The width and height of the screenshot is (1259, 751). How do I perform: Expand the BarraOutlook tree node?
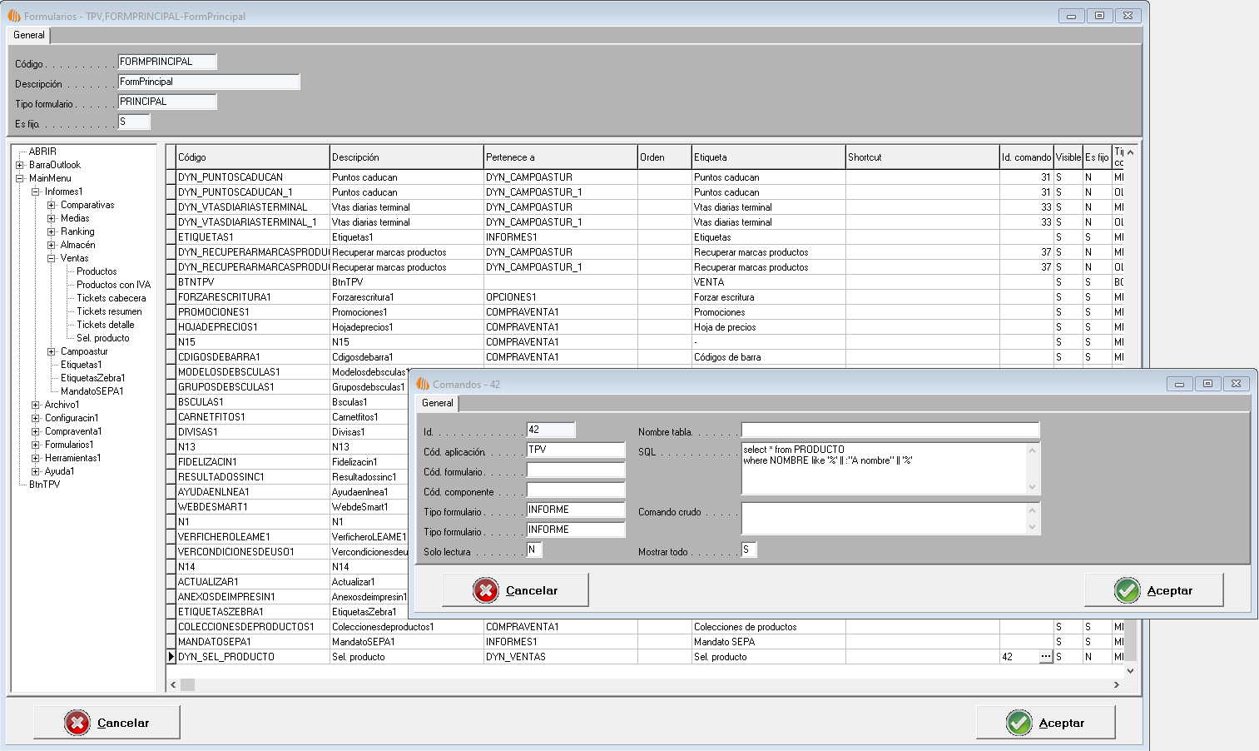[20, 165]
